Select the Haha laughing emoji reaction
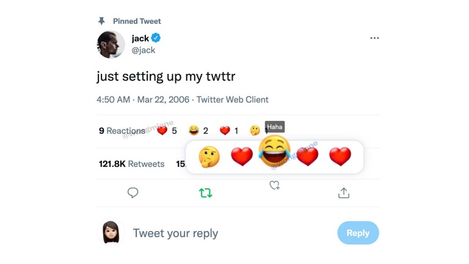Viewport: 469px width, 264px height. click(x=274, y=152)
